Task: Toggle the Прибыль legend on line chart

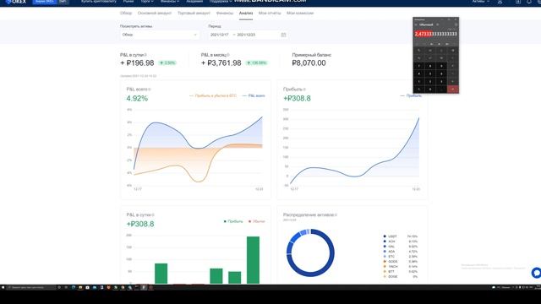Action: (411, 95)
